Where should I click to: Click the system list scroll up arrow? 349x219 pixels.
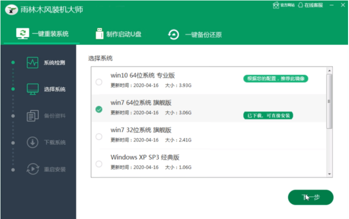point(329,71)
